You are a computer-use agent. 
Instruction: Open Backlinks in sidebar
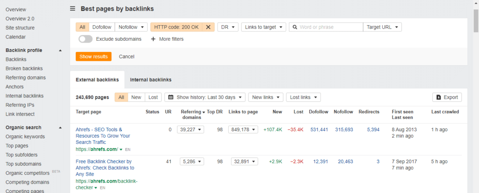16,59
